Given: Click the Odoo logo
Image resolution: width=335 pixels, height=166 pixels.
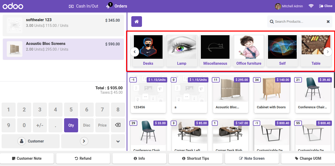Looking at the screenshot, I should [x=13, y=6].
